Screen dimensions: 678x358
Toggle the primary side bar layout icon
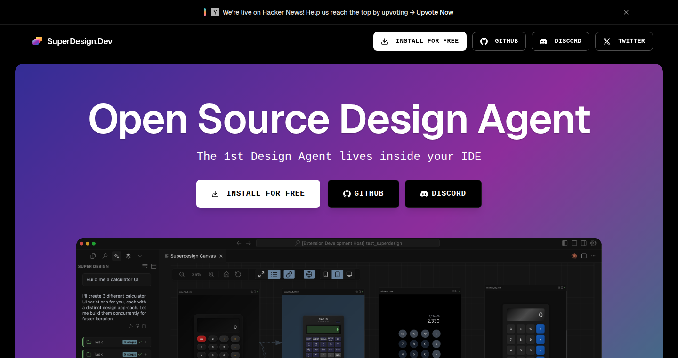[x=565, y=243]
